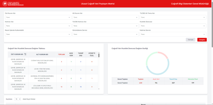Click the HİZMETE ÖZEL column header
The image size is (213, 105).
pos(92,54)
